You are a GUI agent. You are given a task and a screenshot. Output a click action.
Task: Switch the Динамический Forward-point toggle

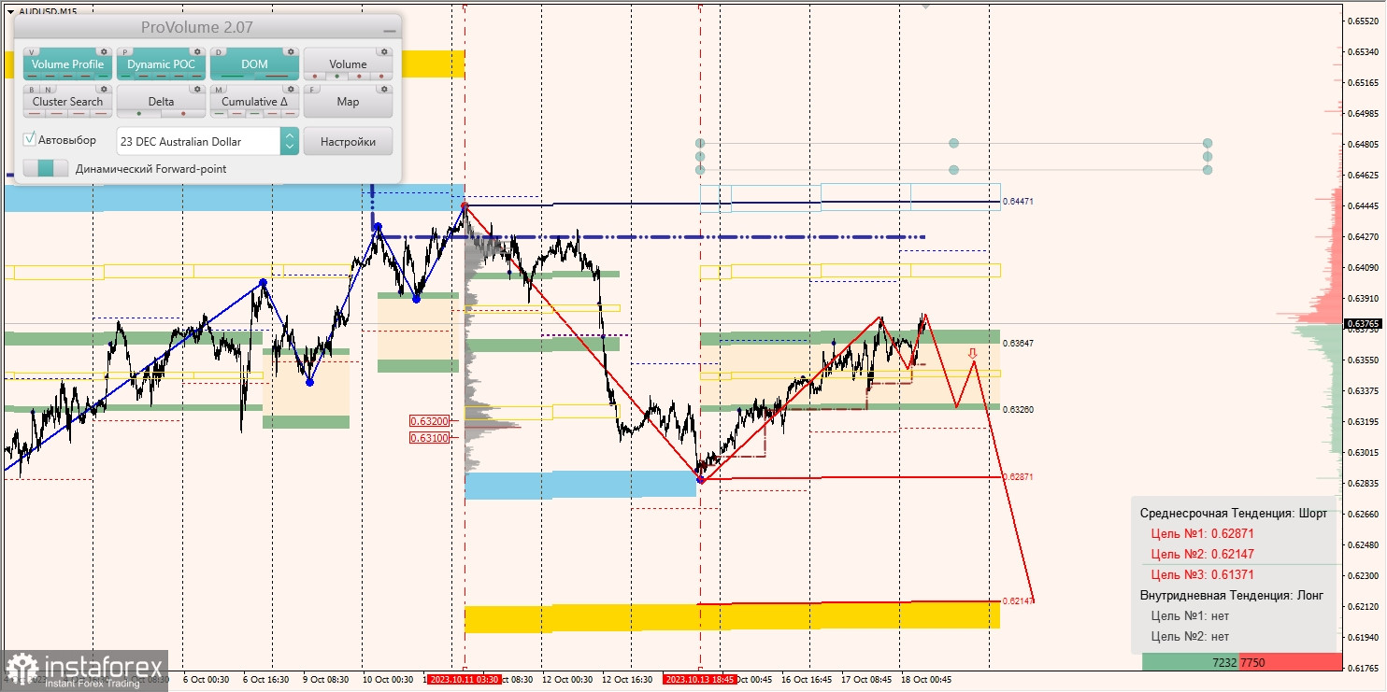click(x=46, y=168)
